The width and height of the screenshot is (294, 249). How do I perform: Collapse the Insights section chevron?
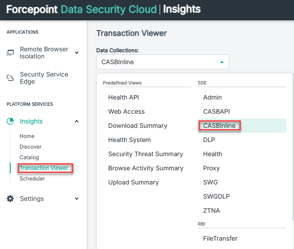click(77, 121)
